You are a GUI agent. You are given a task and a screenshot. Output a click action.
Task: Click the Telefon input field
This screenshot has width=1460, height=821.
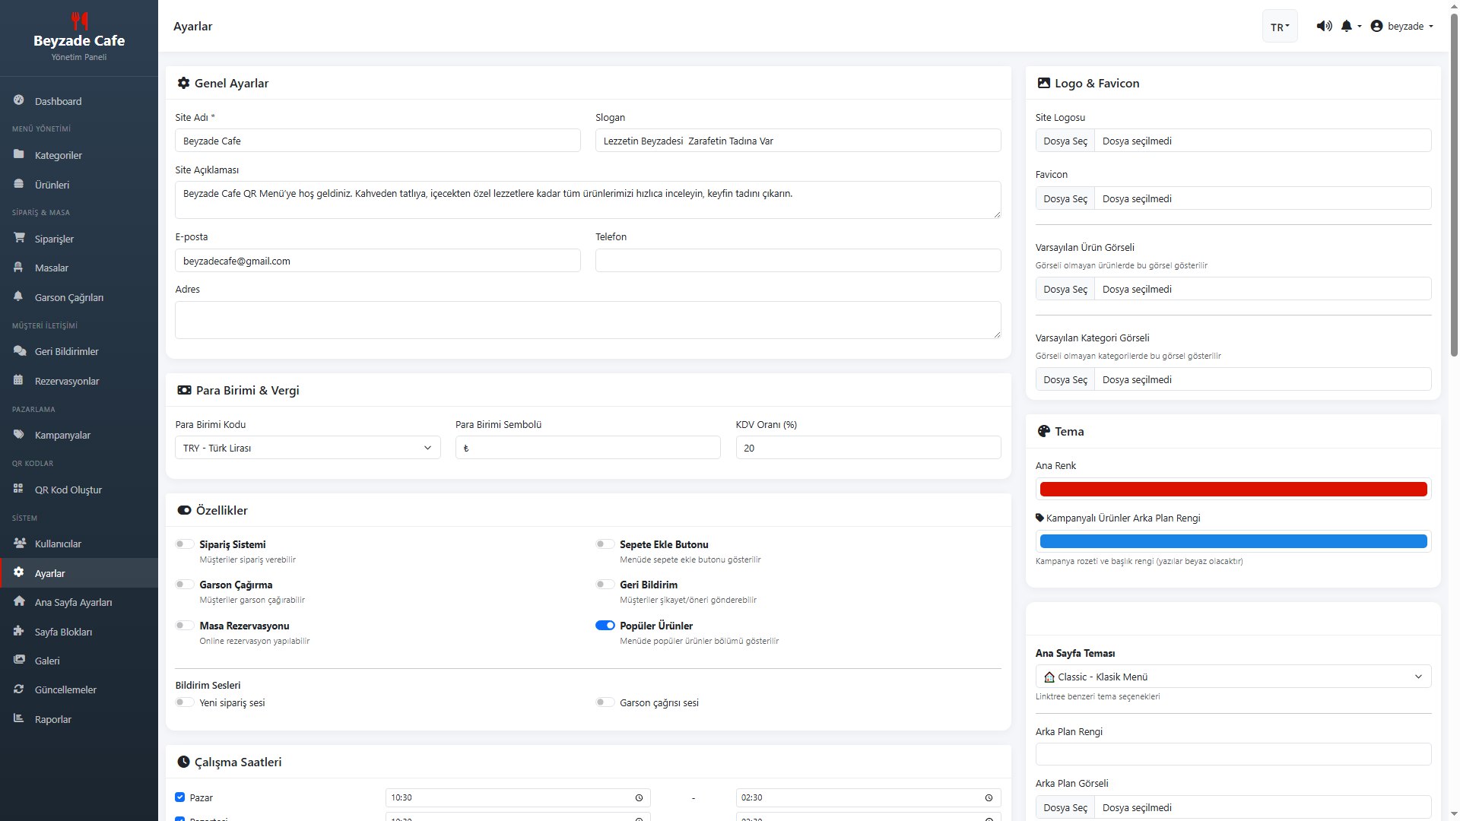coord(798,261)
